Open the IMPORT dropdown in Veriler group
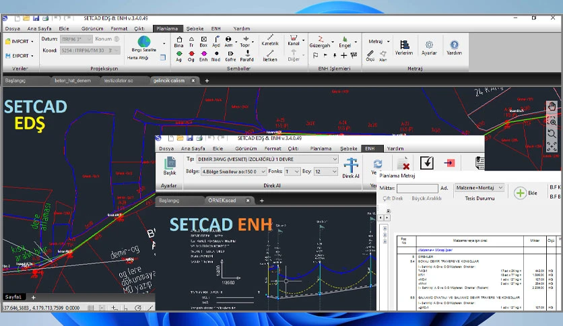 point(20,42)
